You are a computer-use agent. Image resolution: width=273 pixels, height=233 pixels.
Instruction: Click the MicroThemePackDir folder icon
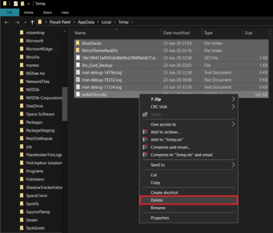[x=78, y=51]
